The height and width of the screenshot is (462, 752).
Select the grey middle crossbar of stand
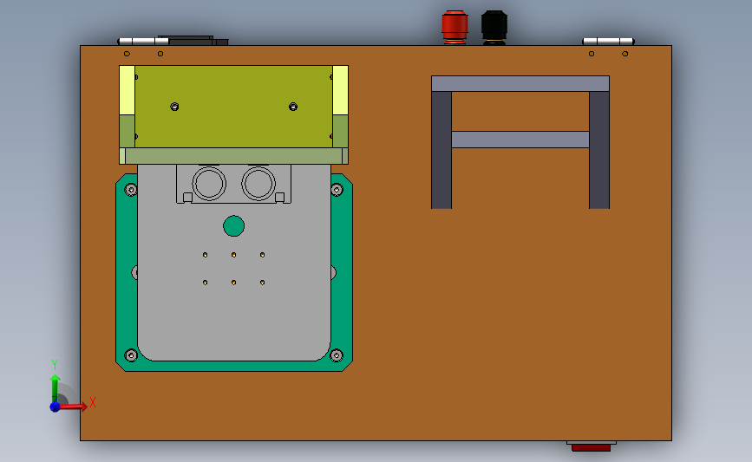pyautogui.click(x=520, y=140)
